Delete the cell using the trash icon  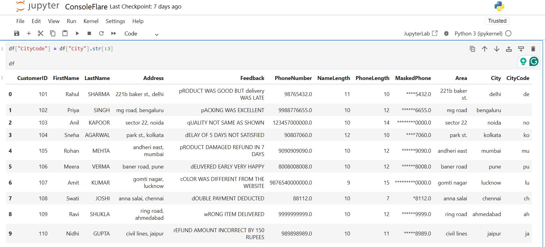[x=533, y=49]
